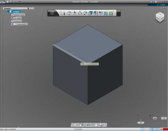
Task: Select the Move/Transform cube tool
Action: click(80, 13)
